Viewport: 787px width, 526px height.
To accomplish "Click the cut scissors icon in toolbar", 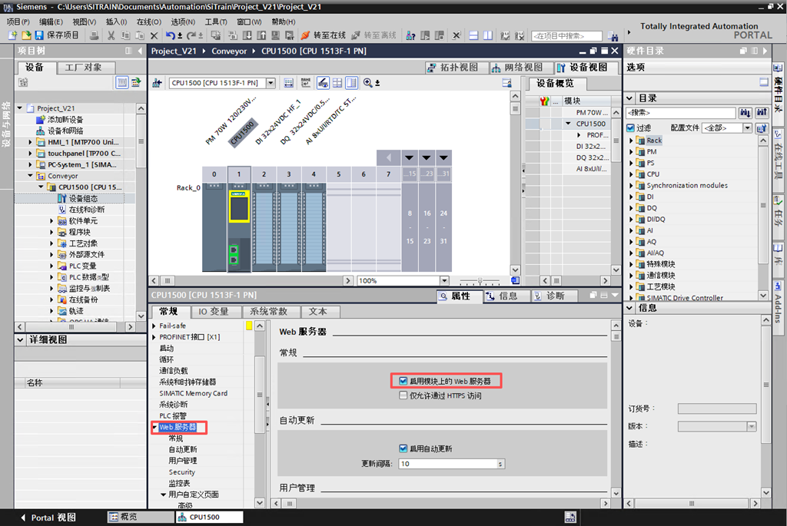I will tap(111, 35).
